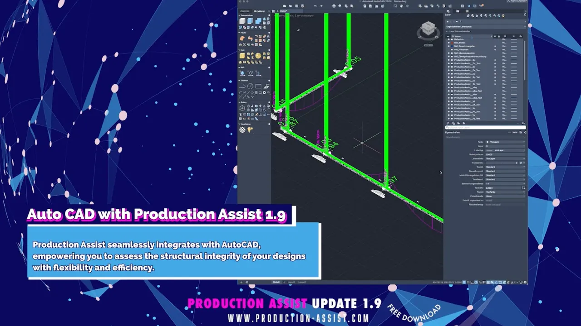Click the Name column header in layer list
Viewport: 581px width, 326px height.
473,36
